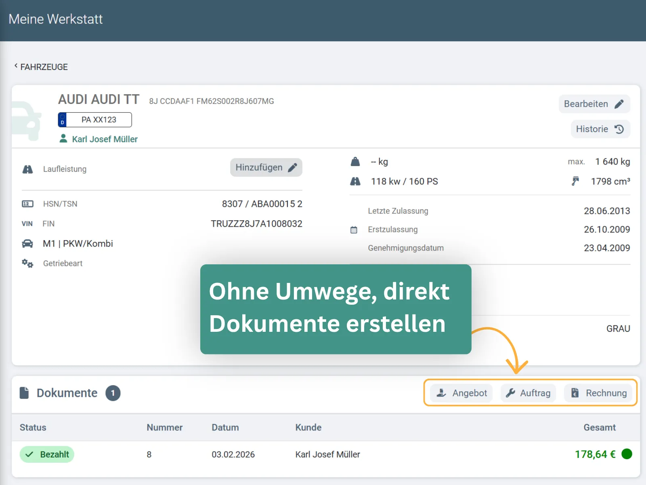Click the Dokumente count badge 1
Image resolution: width=646 pixels, height=485 pixels.
[113, 393]
